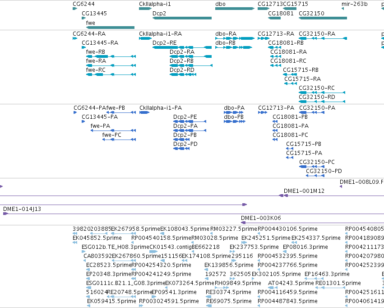Select EST label RP003024591.5prime
This screenshot has height=308, width=384.
tap(169, 301)
